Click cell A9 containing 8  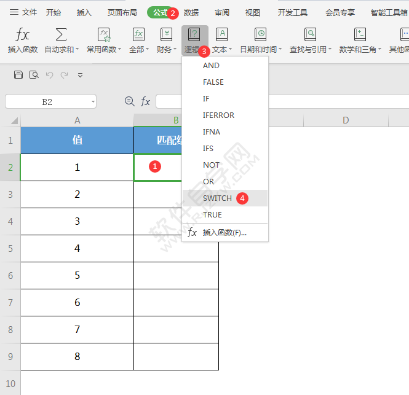pos(77,356)
